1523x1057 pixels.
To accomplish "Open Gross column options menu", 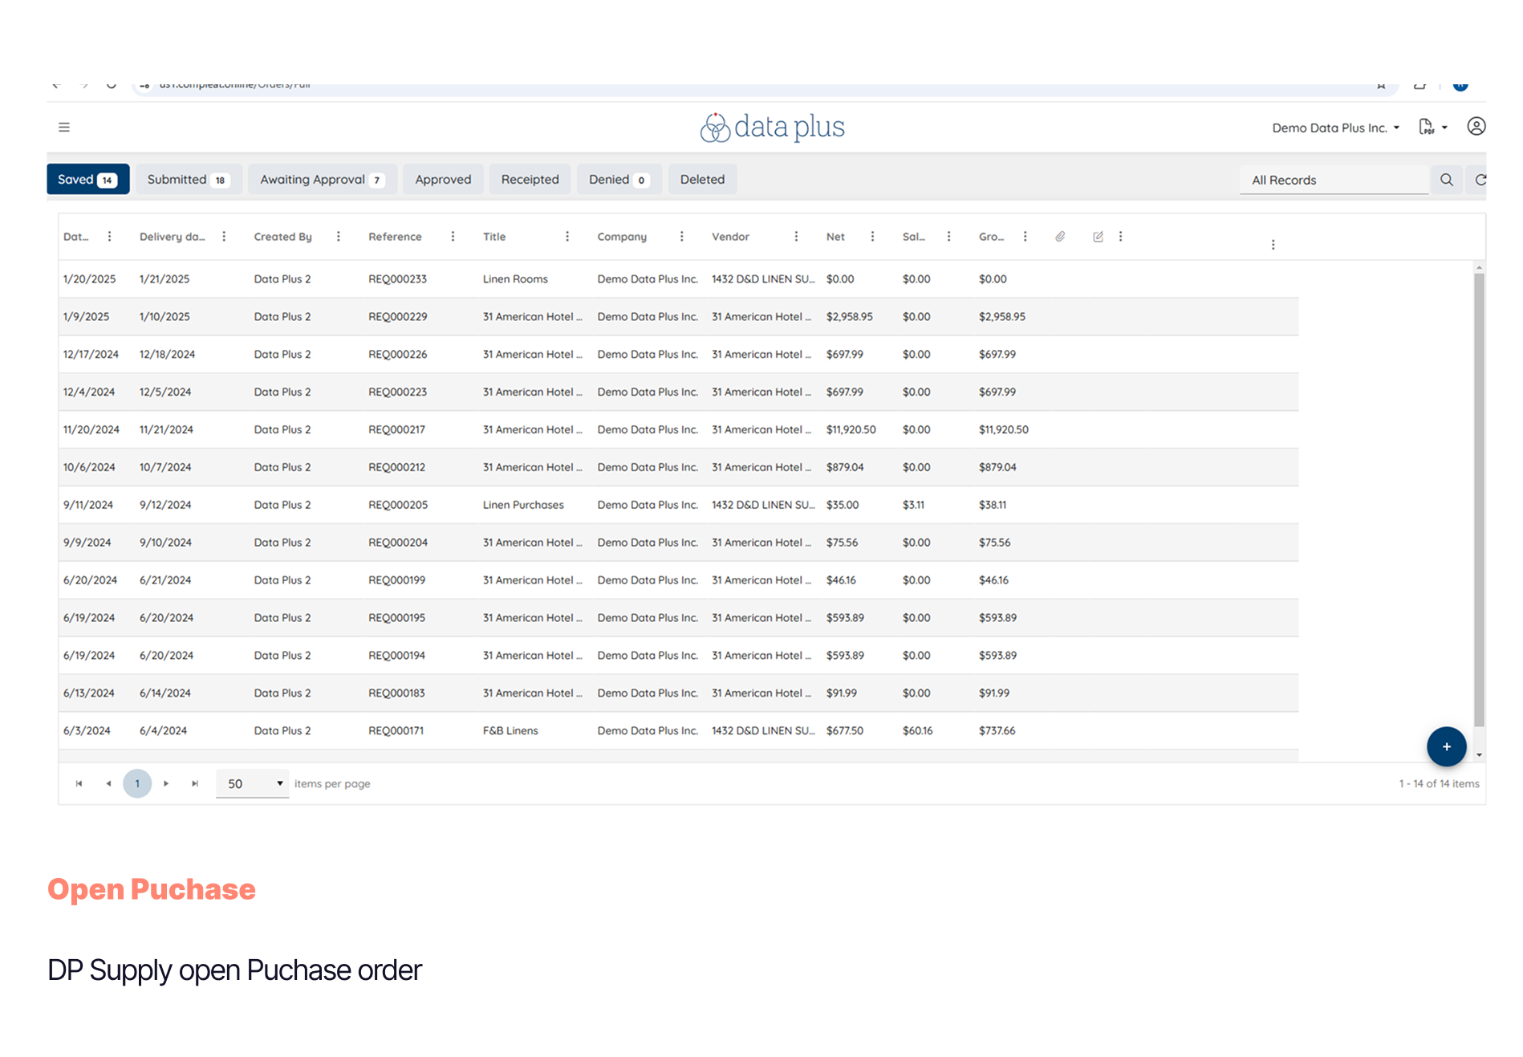I will (x=1025, y=237).
